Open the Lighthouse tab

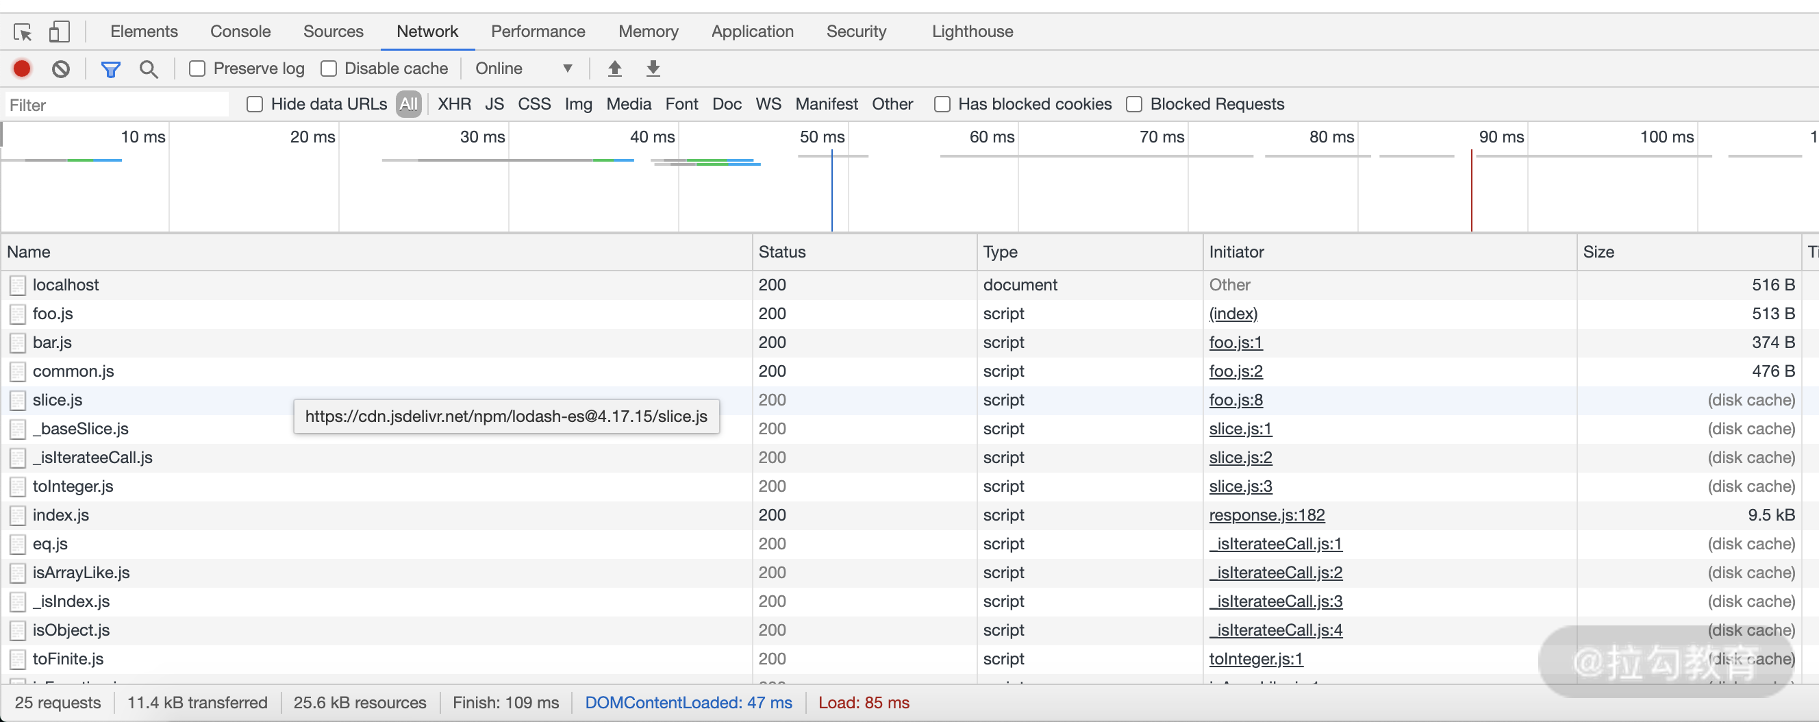tap(972, 32)
